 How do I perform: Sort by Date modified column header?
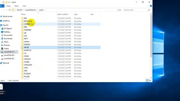click(65, 14)
